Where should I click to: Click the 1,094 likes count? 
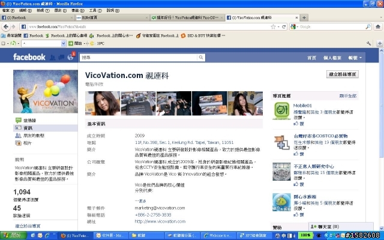pos(22,192)
